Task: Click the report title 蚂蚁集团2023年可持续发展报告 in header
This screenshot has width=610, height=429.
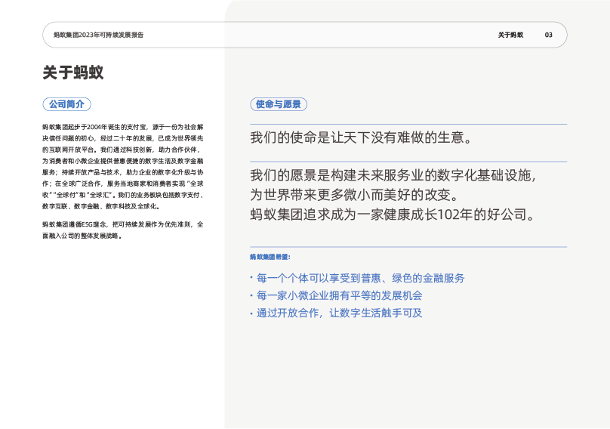Action: coord(98,35)
